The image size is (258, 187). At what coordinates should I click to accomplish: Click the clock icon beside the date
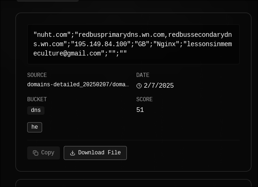(x=139, y=86)
